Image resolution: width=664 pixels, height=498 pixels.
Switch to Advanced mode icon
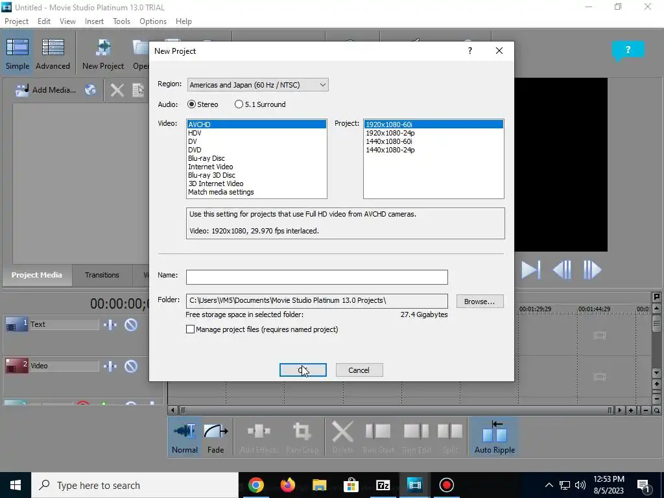(53, 53)
